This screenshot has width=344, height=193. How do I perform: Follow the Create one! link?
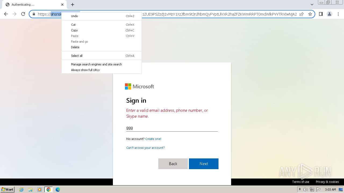(153, 139)
